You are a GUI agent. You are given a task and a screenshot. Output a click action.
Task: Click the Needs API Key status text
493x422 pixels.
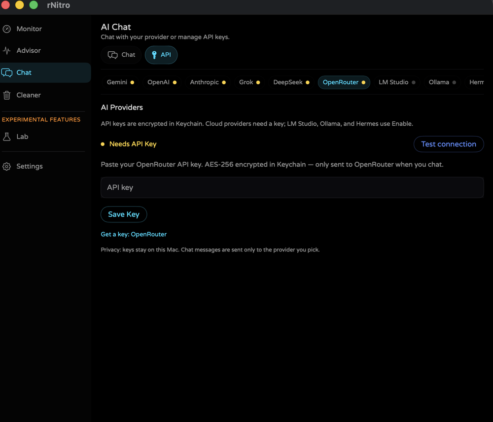pos(133,144)
